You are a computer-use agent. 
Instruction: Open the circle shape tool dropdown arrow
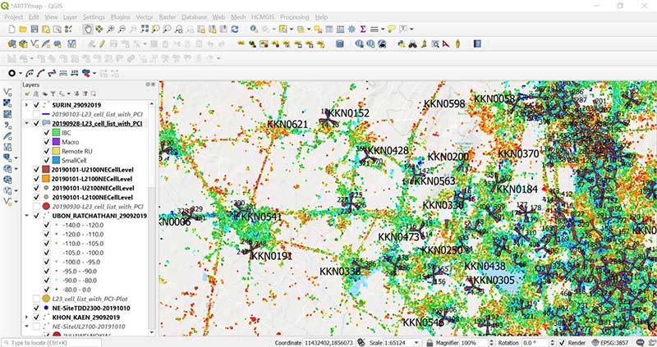click(20, 74)
